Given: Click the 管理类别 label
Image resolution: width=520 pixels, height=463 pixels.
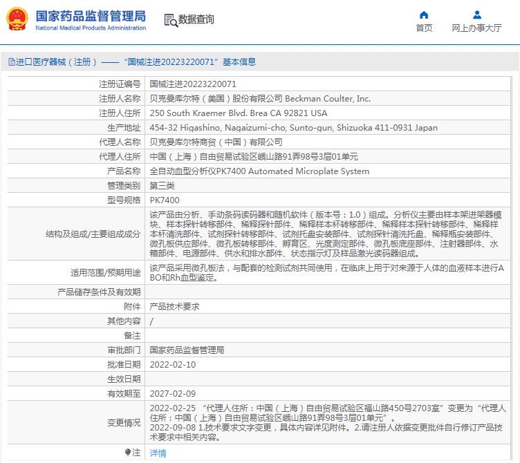Looking at the screenshot, I should [124, 186].
